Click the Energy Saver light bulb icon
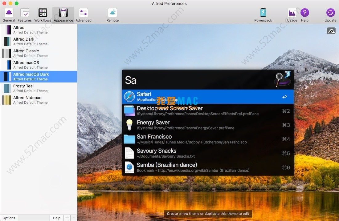 tap(129, 125)
